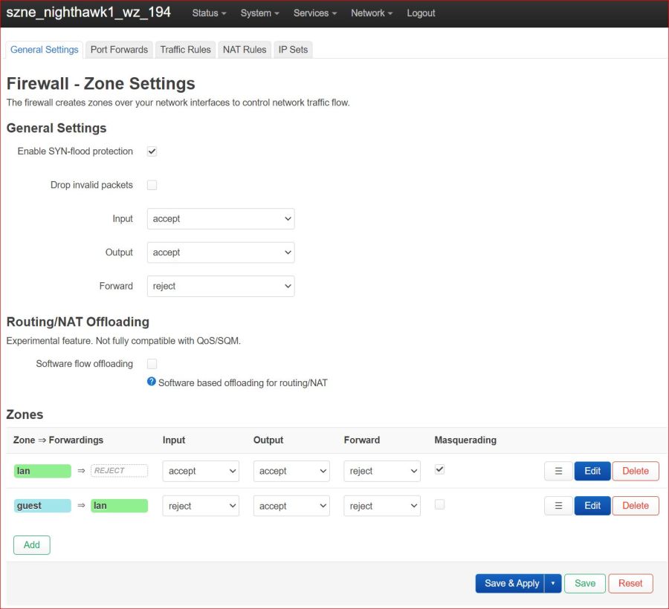Expand guest zone Input policy dropdown

(201, 506)
